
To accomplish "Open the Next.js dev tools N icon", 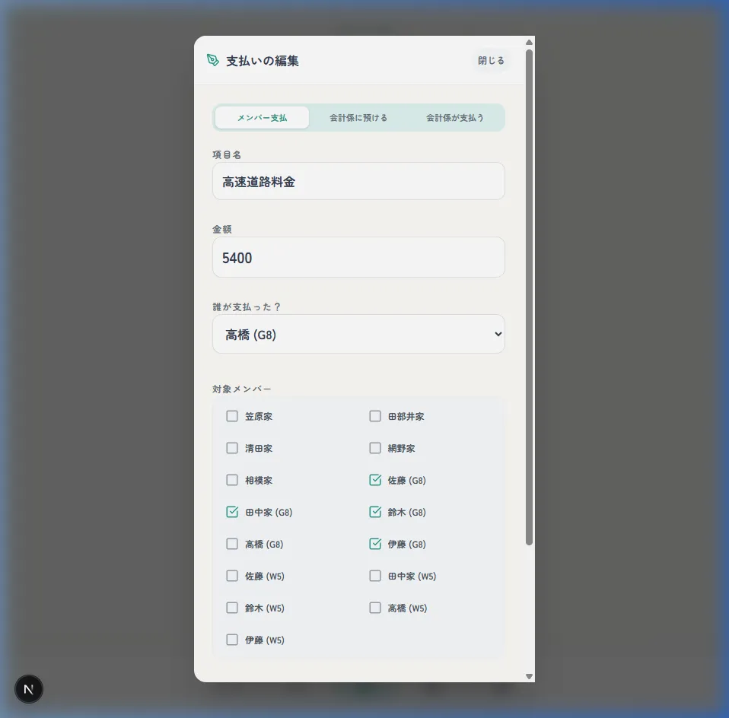I will click(x=29, y=689).
